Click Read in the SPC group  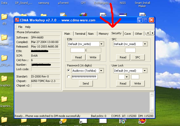pos(123,57)
